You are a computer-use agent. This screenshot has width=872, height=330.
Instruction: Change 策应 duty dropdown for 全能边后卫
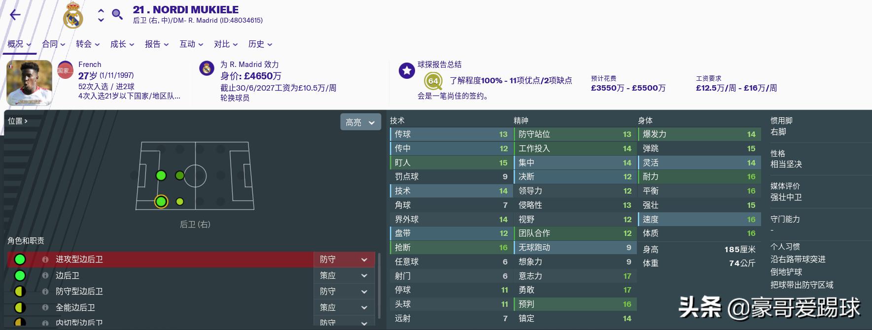[x=344, y=307]
